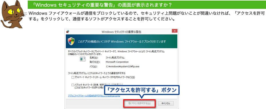Close the Windows security alert dialog
This screenshot has width=266, height=109.
click(x=174, y=31)
